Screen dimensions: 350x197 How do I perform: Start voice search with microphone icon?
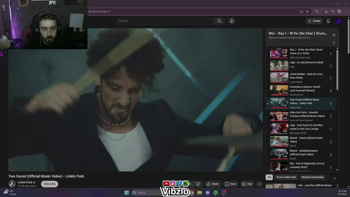pos(232,21)
